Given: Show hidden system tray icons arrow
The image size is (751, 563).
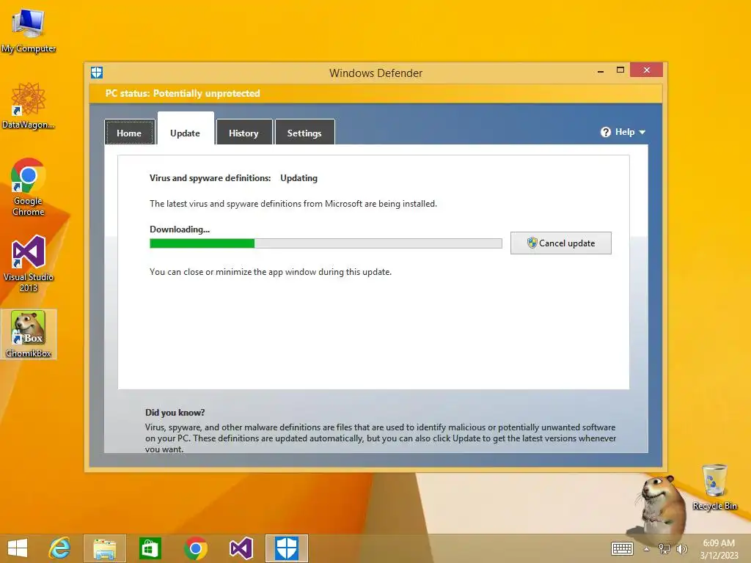Looking at the screenshot, I should [646, 549].
